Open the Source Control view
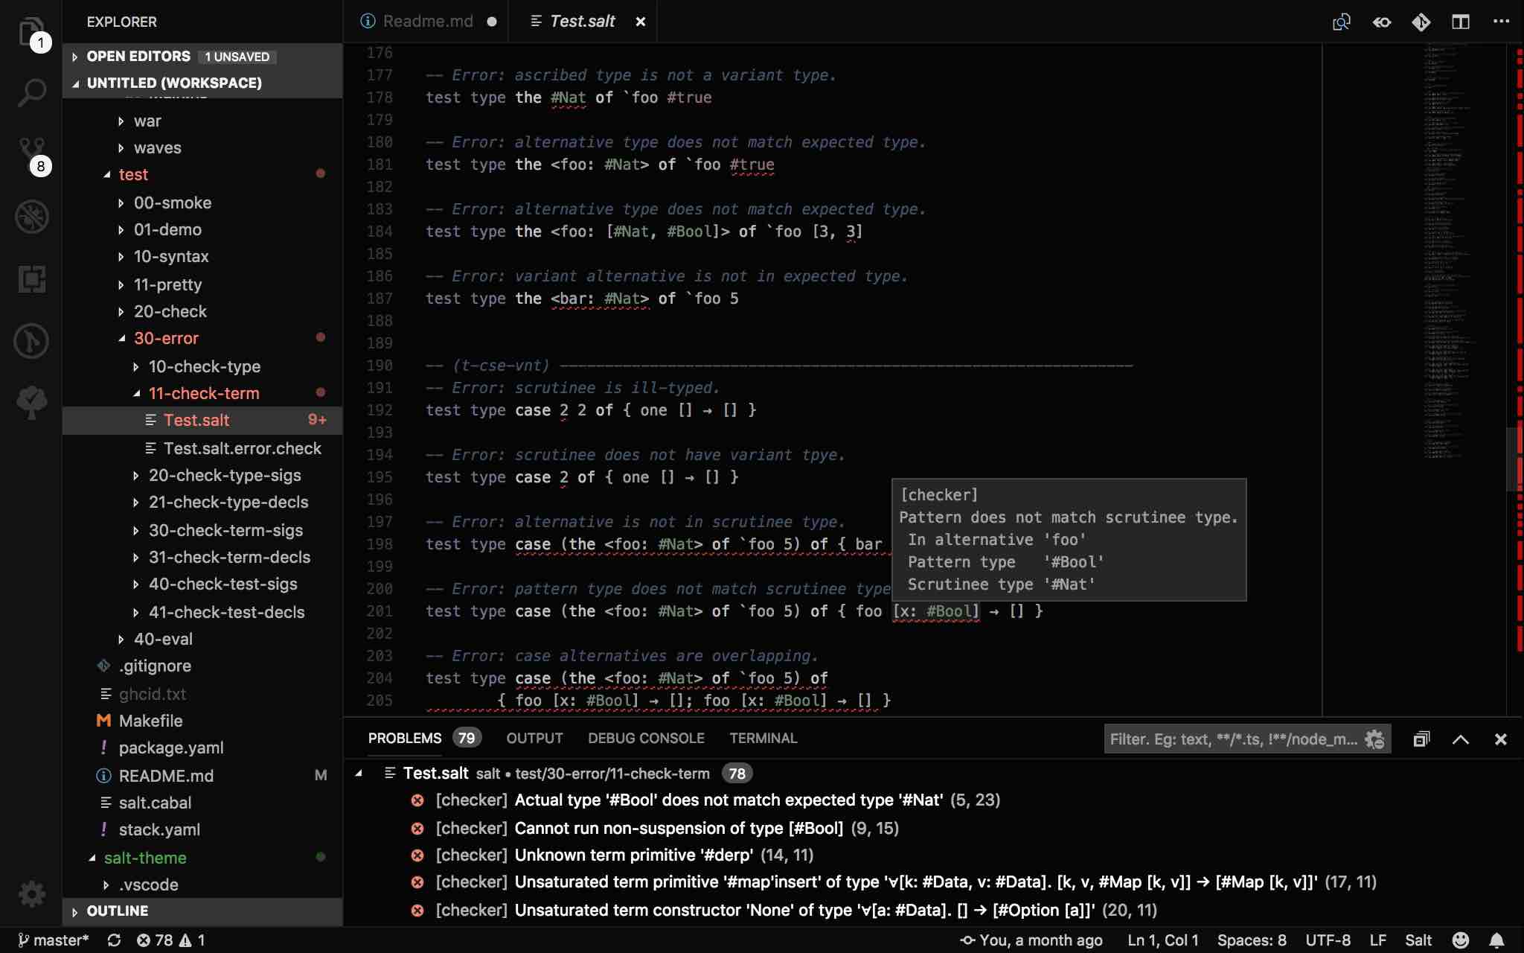Viewport: 1524px width, 953px height. tap(31, 153)
